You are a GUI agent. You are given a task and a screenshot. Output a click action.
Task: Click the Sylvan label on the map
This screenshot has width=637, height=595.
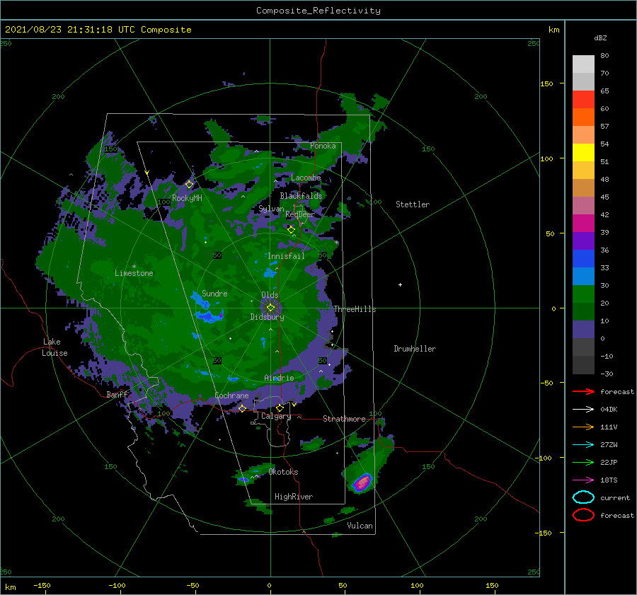[x=271, y=209]
